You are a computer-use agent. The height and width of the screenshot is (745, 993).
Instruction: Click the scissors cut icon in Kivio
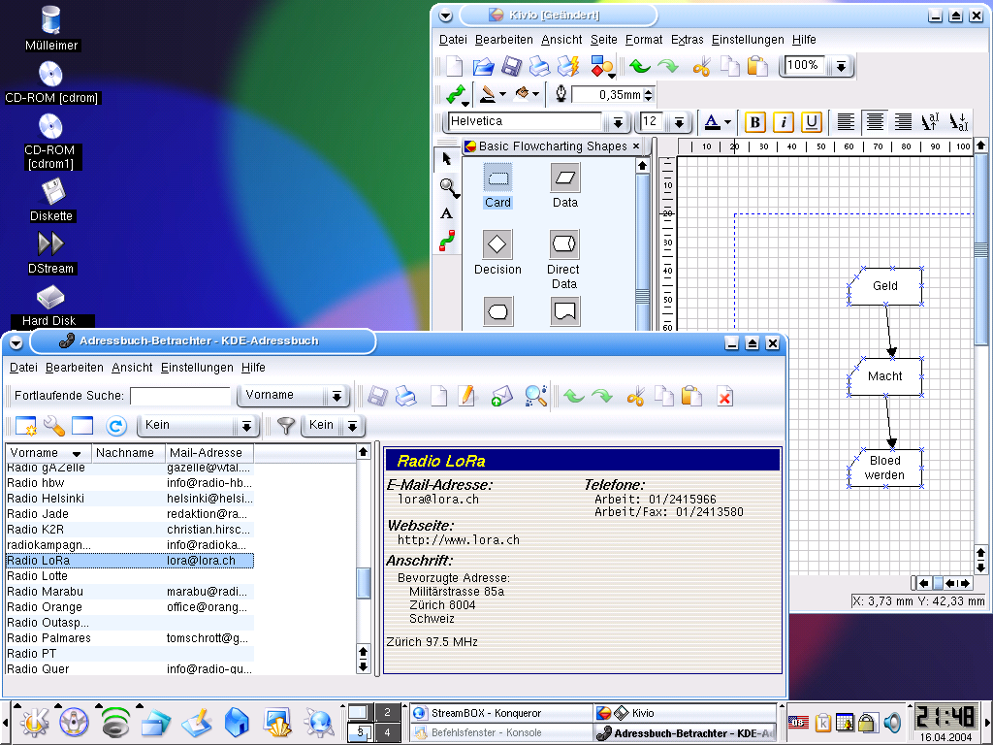pos(701,67)
